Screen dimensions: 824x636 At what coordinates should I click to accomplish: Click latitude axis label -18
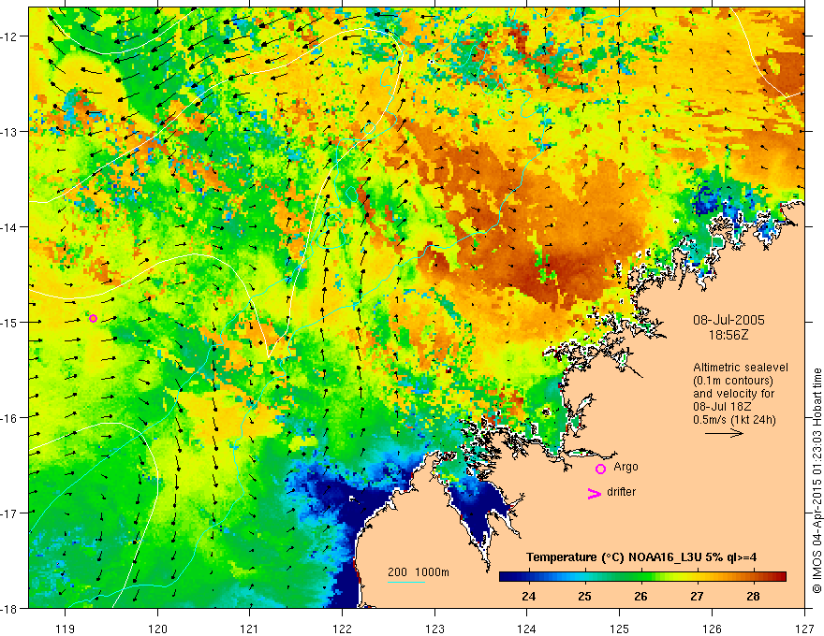[10, 608]
